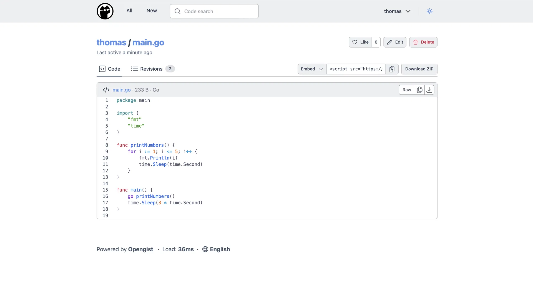Select the embed script text field
533x295 pixels.
tap(356, 69)
